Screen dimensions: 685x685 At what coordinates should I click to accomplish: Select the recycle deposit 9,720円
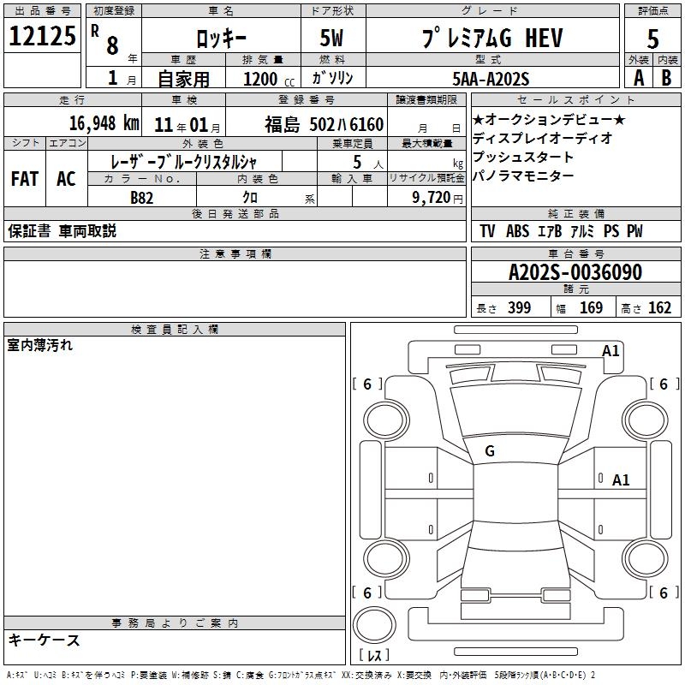coord(438,198)
